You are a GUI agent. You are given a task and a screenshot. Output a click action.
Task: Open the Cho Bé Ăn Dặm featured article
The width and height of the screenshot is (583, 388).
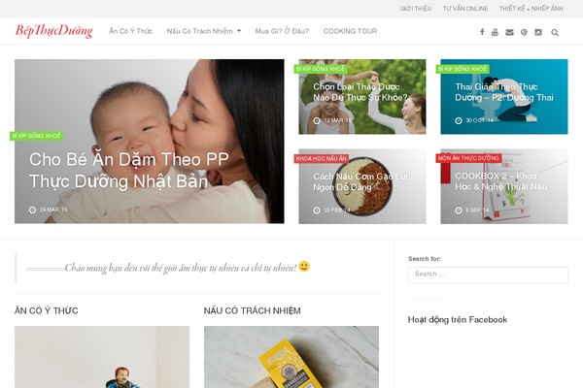point(128,171)
